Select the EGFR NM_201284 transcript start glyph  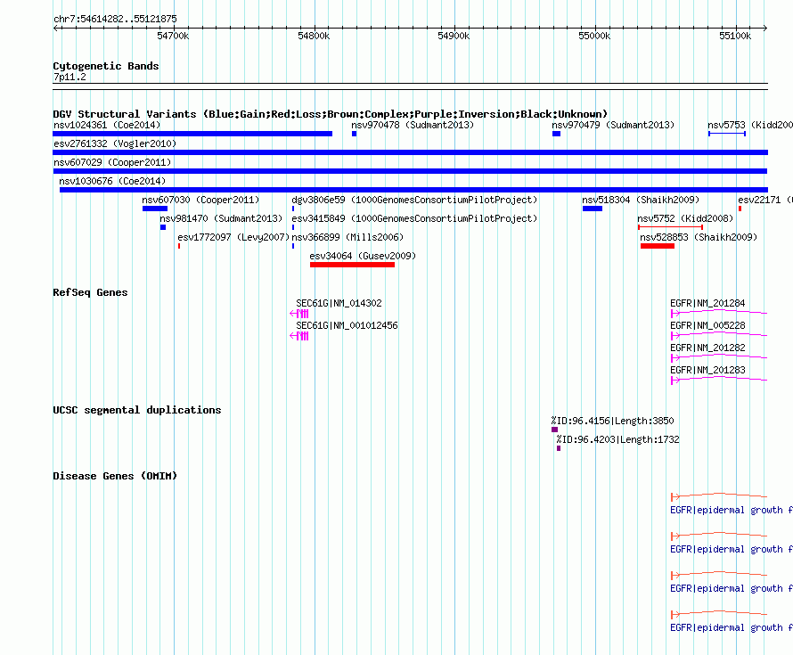click(x=675, y=314)
